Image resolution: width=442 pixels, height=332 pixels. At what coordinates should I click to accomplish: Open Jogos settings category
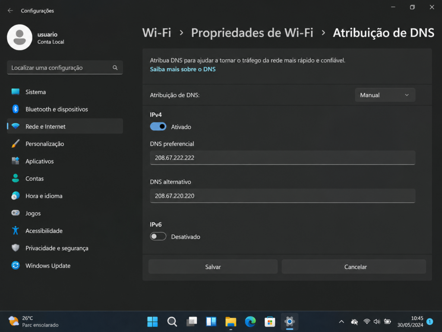[x=65, y=213]
